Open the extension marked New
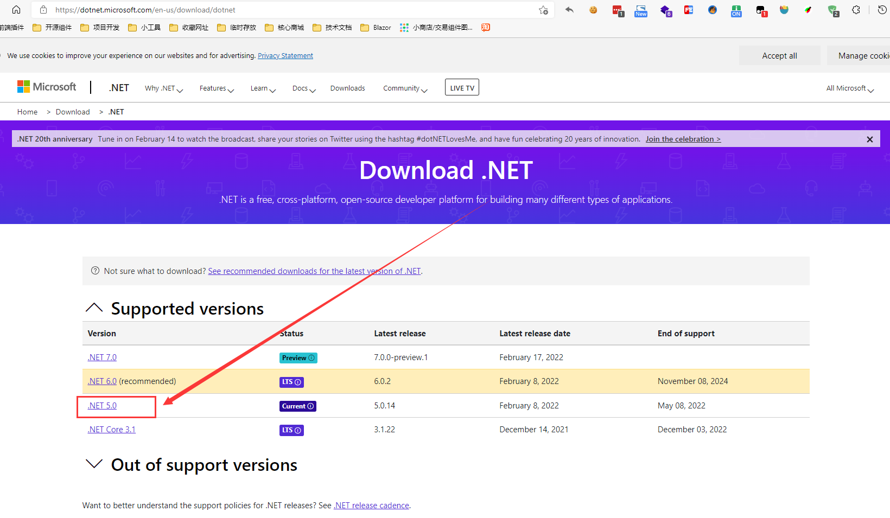 coord(641,10)
